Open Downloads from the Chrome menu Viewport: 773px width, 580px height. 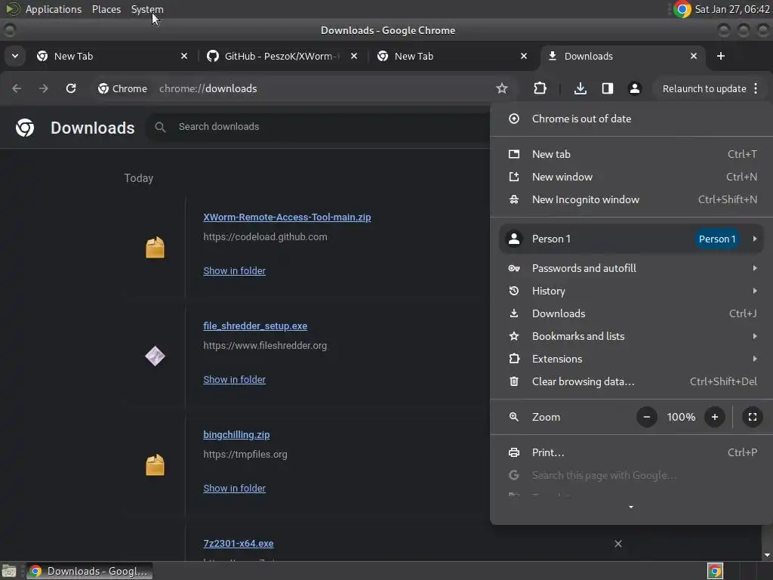coord(631,313)
